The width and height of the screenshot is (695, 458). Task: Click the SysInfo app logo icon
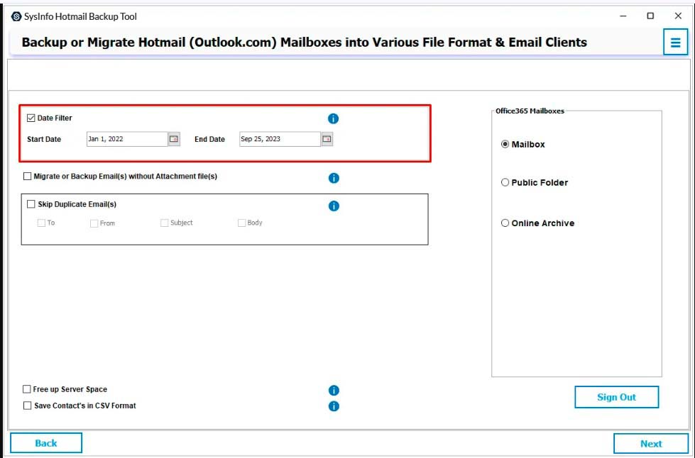tap(16, 16)
